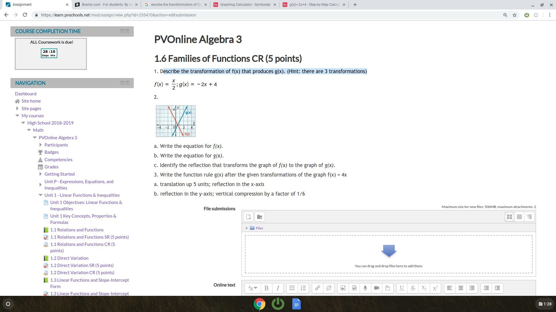Open 1.2 Direct Variation lesson link

69,258
